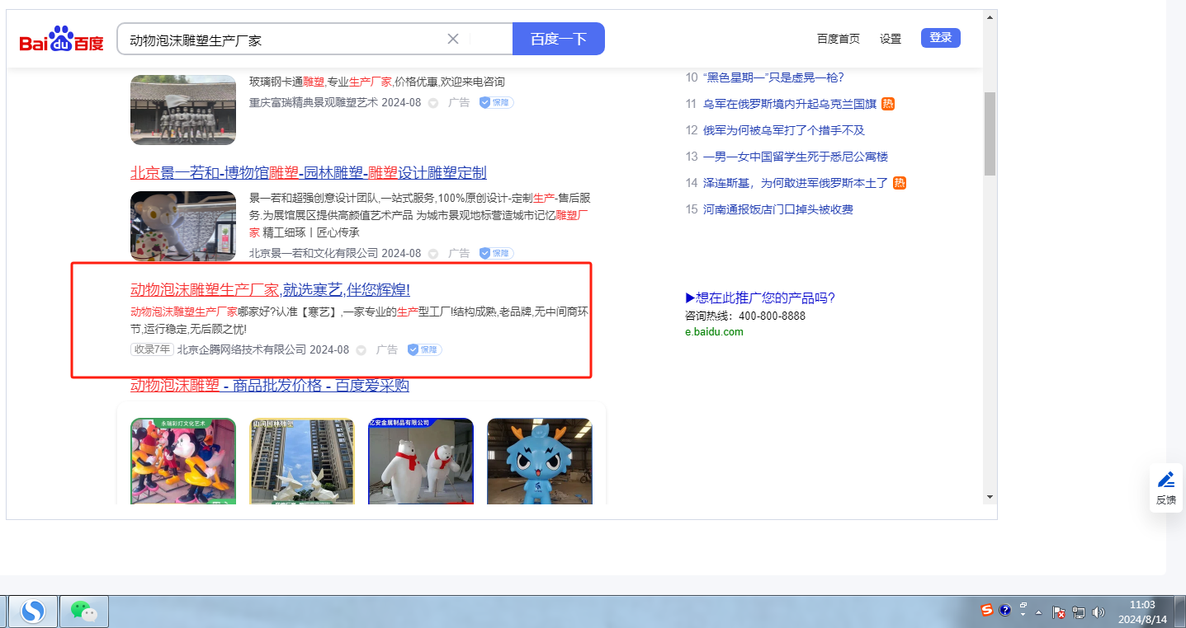The width and height of the screenshot is (1186, 628).
Task: Open the 想在此推广您的产品吗 promotion link
Action: 760,298
